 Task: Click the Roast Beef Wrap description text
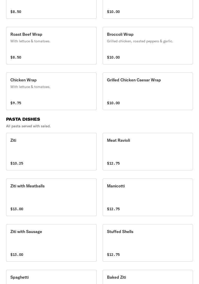pyautogui.click(x=30, y=41)
